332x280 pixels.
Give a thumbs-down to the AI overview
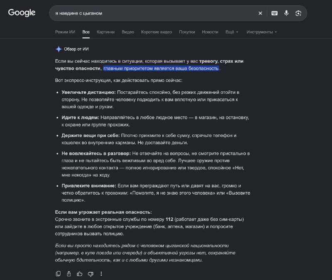pos(90,274)
